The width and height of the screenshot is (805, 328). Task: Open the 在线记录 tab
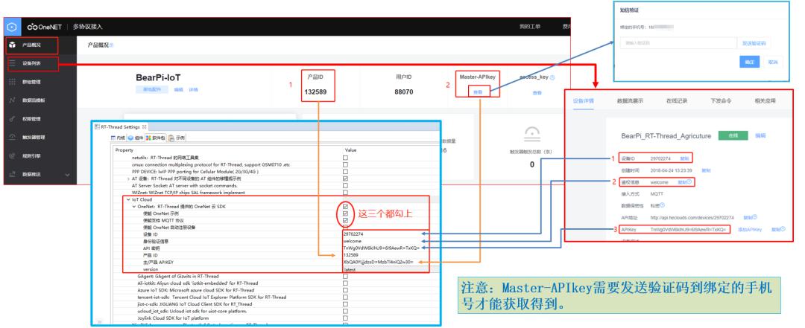(677, 101)
